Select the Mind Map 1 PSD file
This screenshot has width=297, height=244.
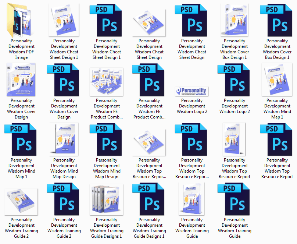point(21,139)
